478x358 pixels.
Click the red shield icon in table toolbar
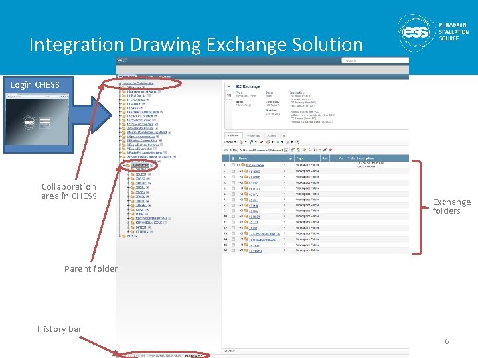pos(330,150)
